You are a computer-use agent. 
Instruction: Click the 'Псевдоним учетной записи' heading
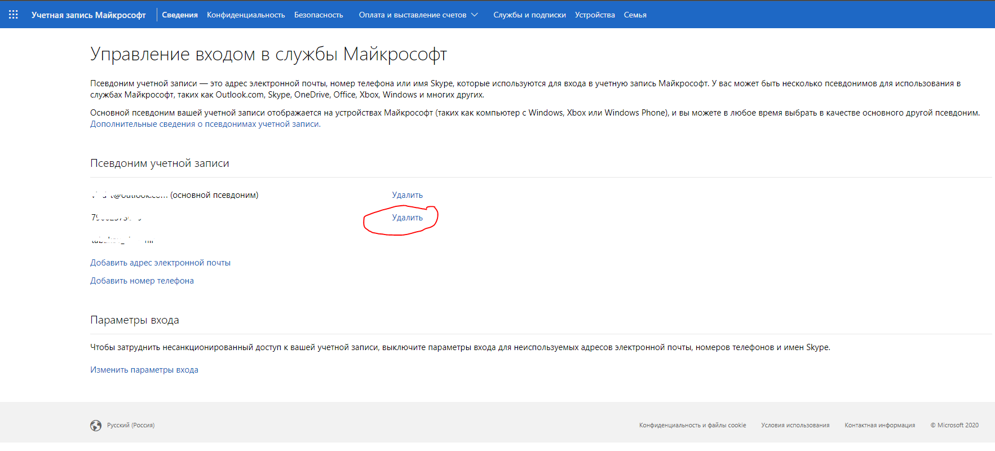tap(160, 163)
